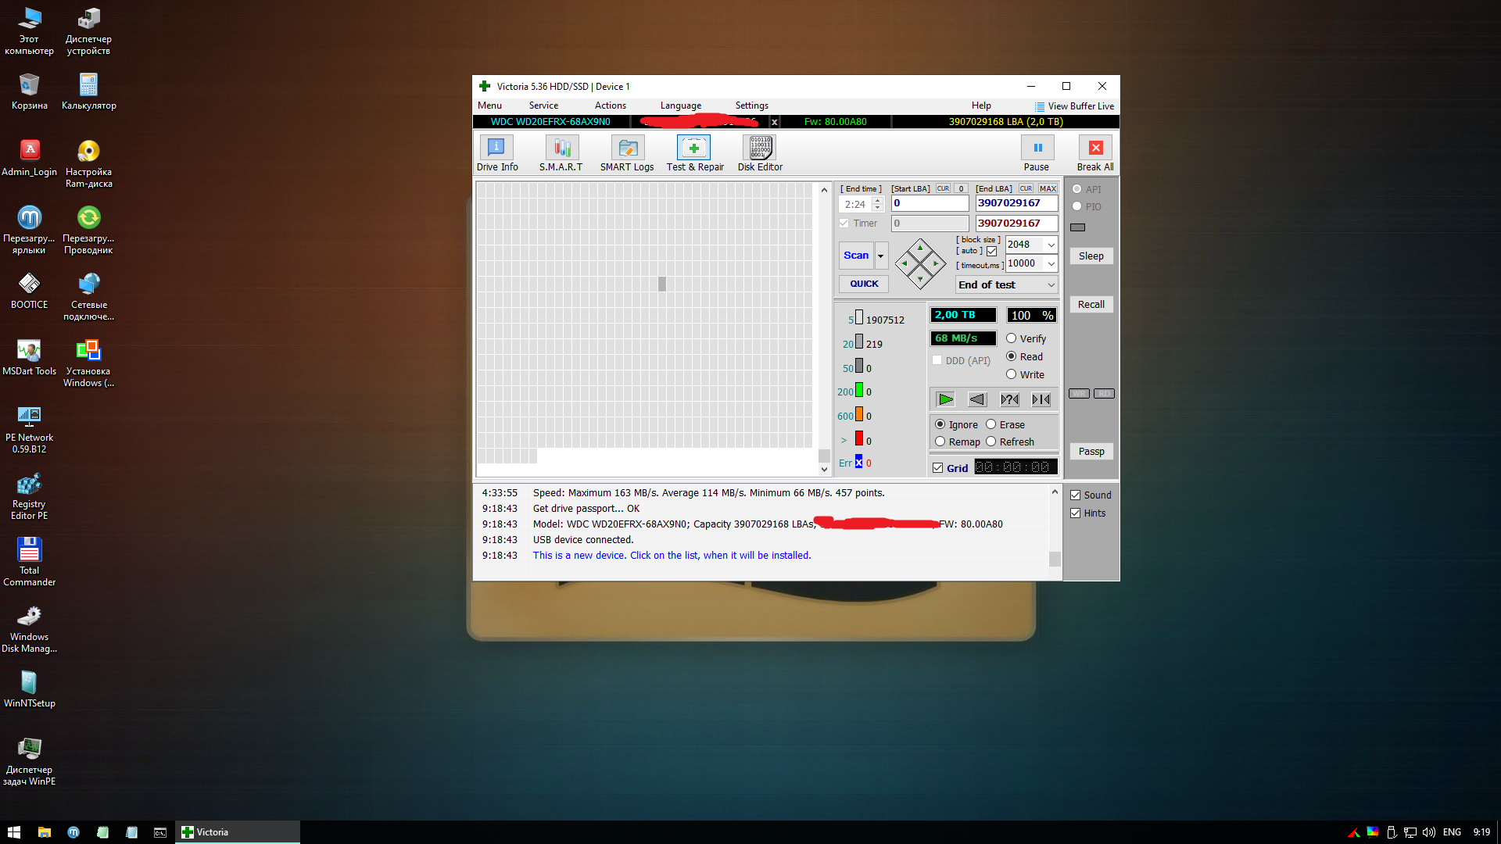Viewport: 1501px width, 844px height.
Task: Select the Verify radio option
Action: [1012, 338]
